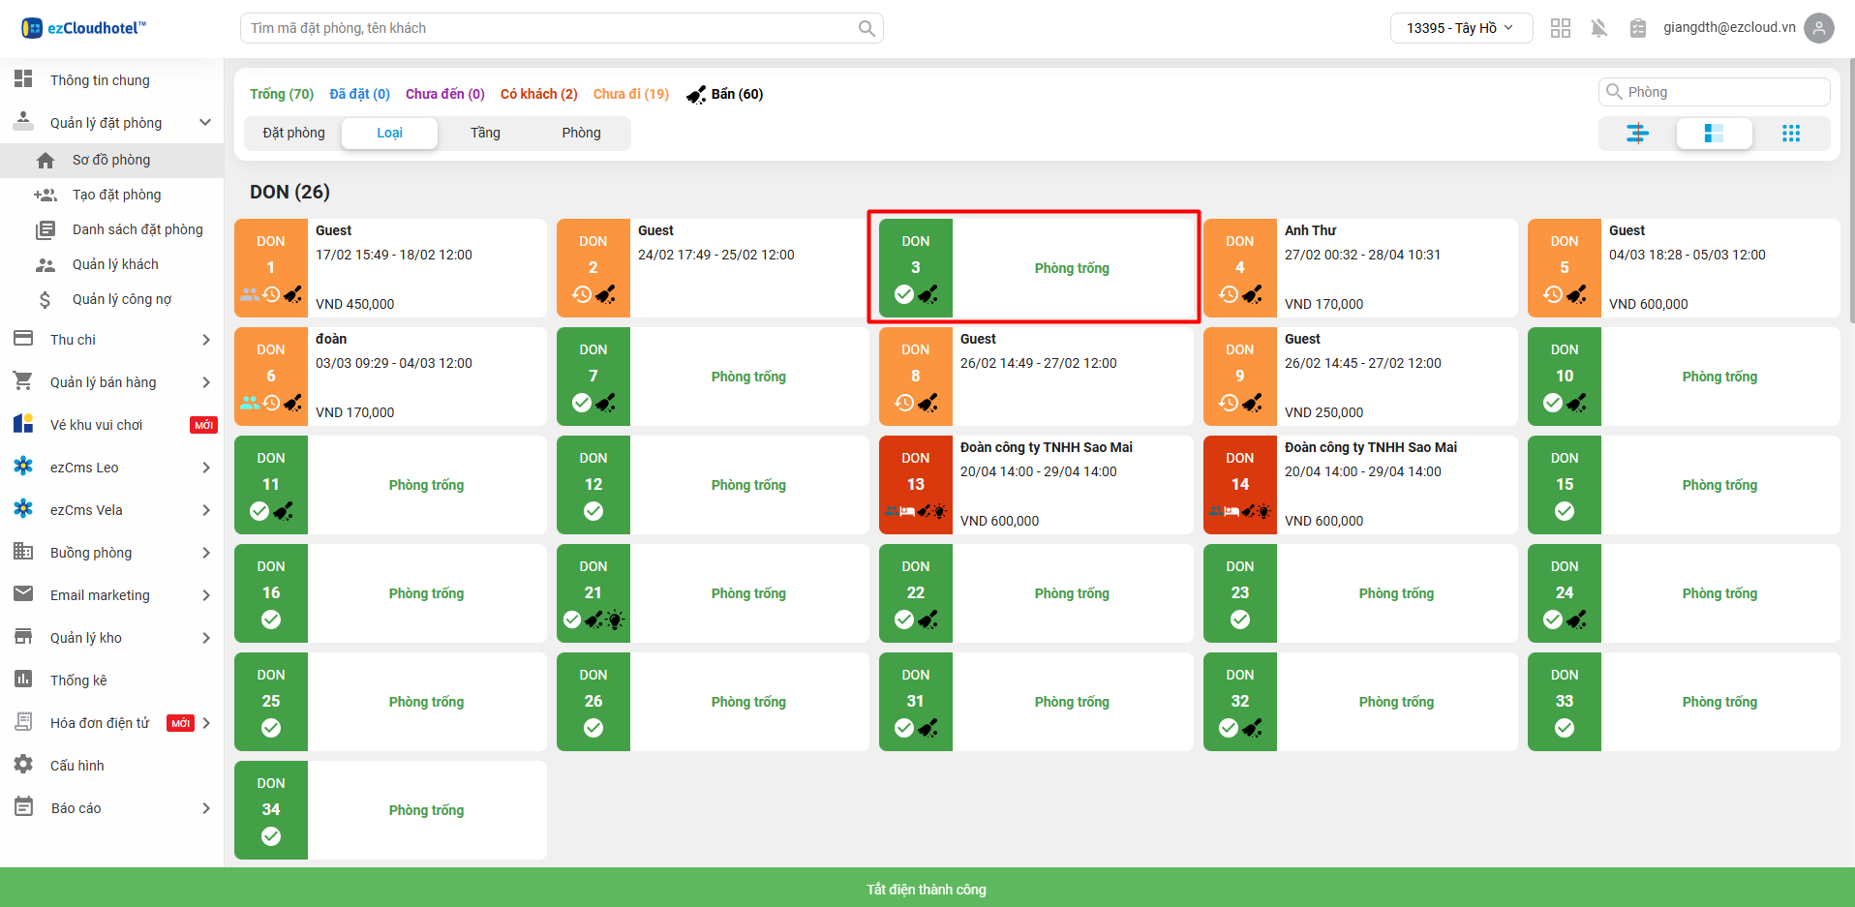The image size is (1855, 907).
Task: Select the Đặt phòng tab
Action: tap(293, 133)
